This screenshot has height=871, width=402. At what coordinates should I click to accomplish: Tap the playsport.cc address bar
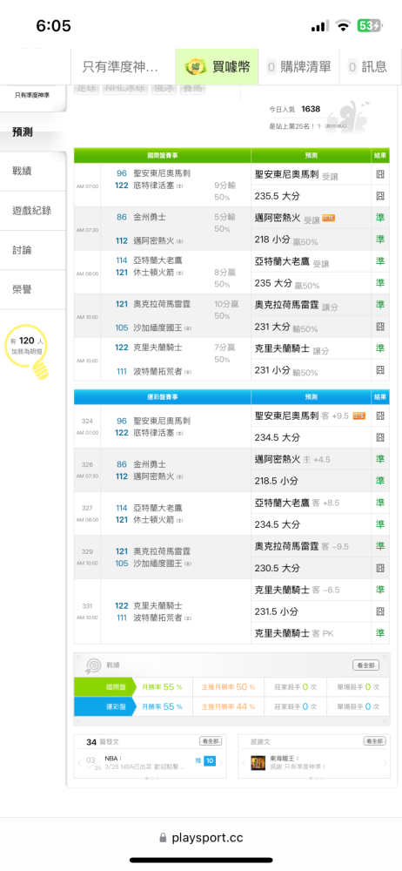pyautogui.click(x=201, y=838)
